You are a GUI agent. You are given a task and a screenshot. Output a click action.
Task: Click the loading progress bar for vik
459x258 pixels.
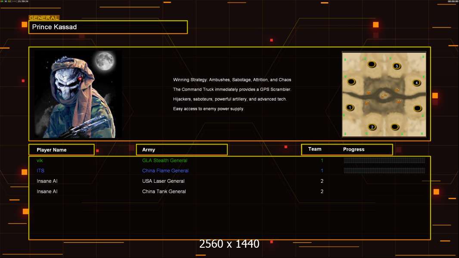(385, 160)
